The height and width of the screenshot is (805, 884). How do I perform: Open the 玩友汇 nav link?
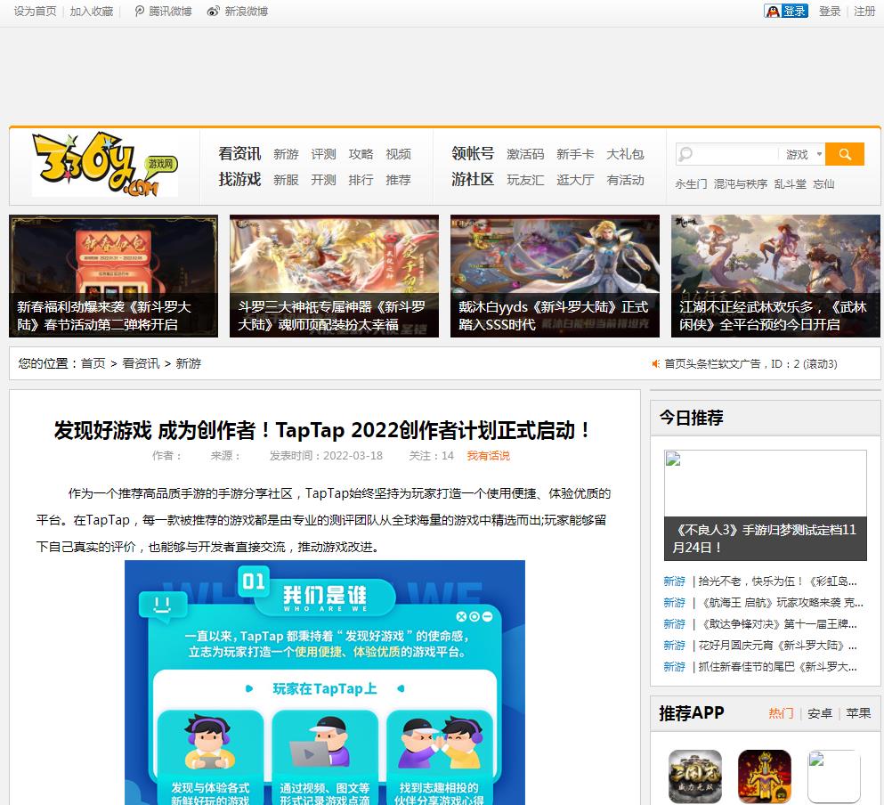(x=525, y=180)
